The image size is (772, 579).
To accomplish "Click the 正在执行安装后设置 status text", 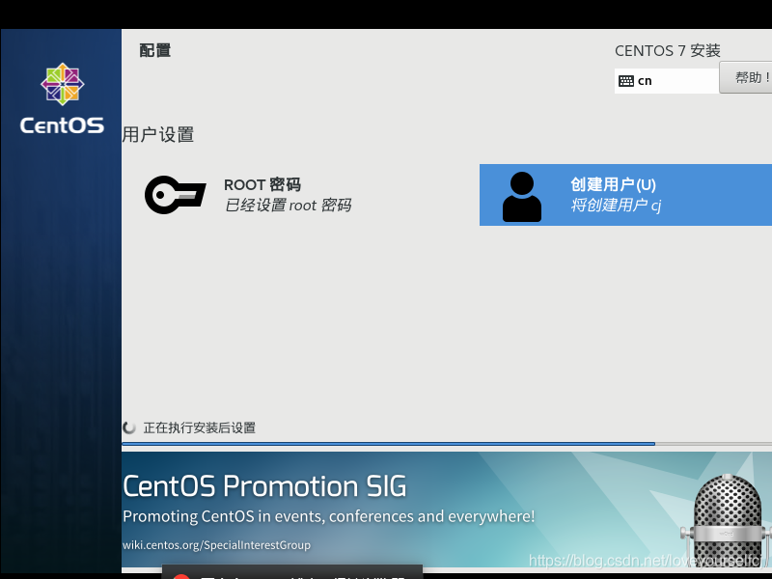I will coord(200,427).
